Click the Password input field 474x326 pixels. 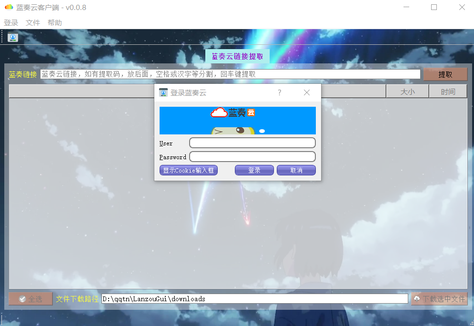(x=252, y=157)
